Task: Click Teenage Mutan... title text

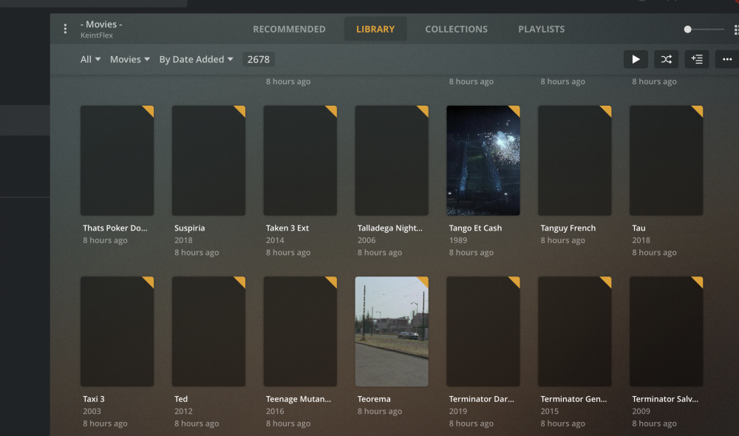Action: (x=299, y=399)
